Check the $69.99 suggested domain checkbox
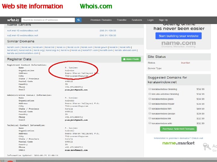 [149, 109]
